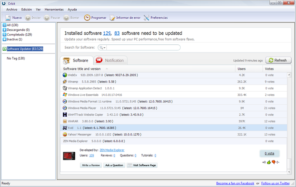The height and width of the screenshot is (187, 296).
Task: Open the Programar clock icon
Action: pyautogui.click(x=87, y=18)
